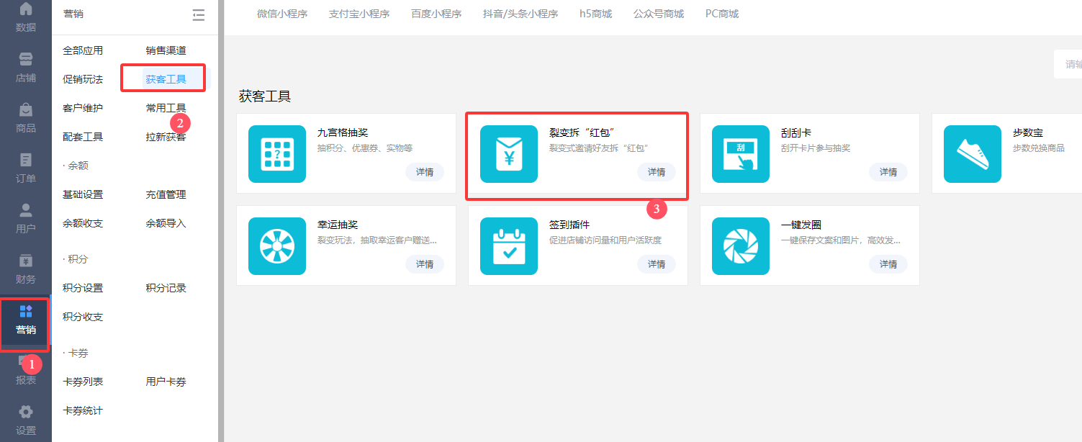This screenshot has height=442, width=1082.
Task: Open 用户卡券 menu item
Action: point(166,382)
